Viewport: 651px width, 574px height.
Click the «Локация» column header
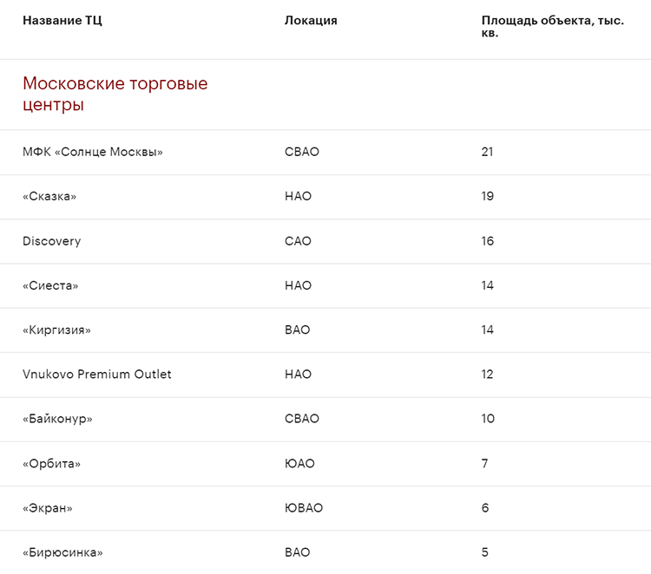(311, 21)
